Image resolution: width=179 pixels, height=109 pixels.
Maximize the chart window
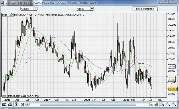pos(166,2)
